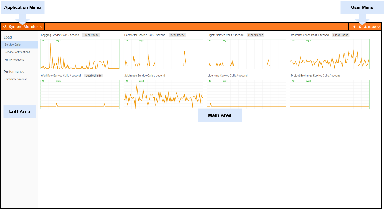Show Deadlock Info for Workflow Service

tap(93, 76)
